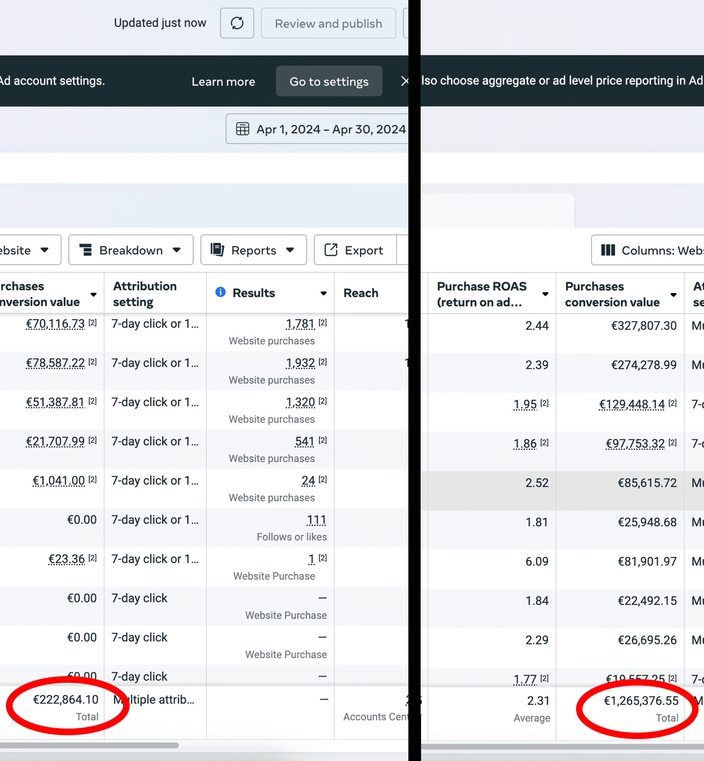Click the Export button
The width and height of the screenshot is (704, 761).
(x=355, y=250)
